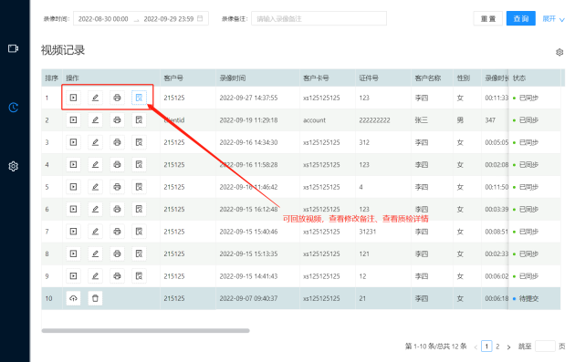Edit remark for row 7

pyautogui.click(x=95, y=232)
